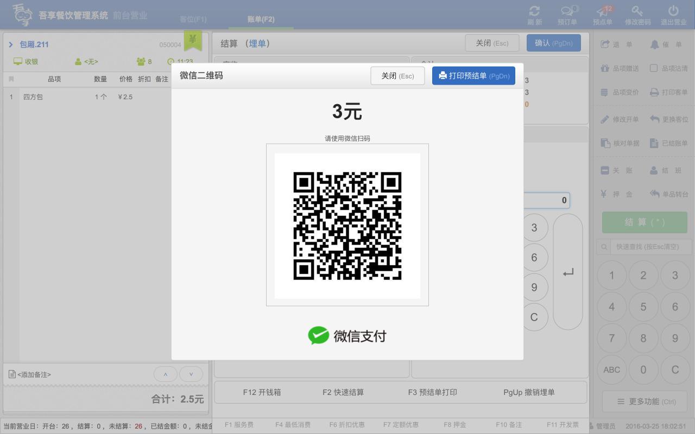
Task: Close the WeChat QR code dialog
Action: point(397,76)
